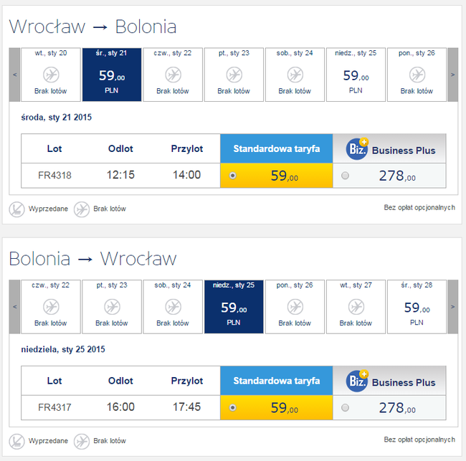The height and width of the screenshot is (461, 466).
Task: Click the Biz Business Plus icon for Bolonia–Wrocław
Action: click(x=357, y=381)
